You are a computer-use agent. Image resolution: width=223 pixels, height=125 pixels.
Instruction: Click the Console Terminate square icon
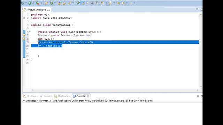coord(198,96)
